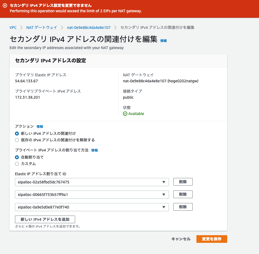Viewport: 259px width, 254px height.
Task: Select 新しい IPv4 アドレスの関連付け radio button
Action: point(17,134)
